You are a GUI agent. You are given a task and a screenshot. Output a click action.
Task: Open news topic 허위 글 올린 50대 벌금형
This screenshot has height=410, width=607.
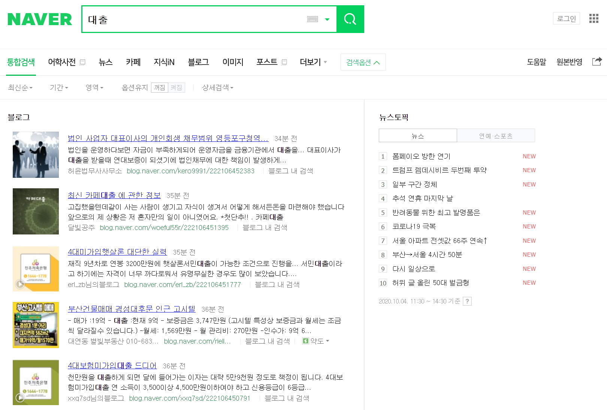tap(431, 283)
